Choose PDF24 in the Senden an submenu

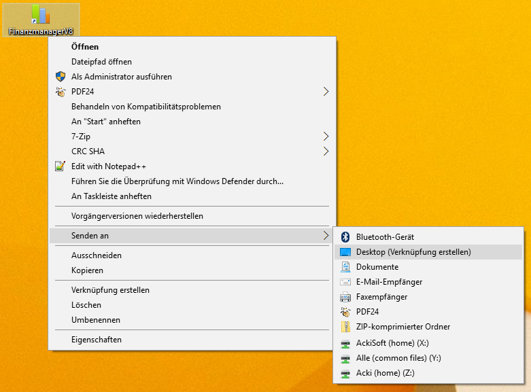(428, 312)
